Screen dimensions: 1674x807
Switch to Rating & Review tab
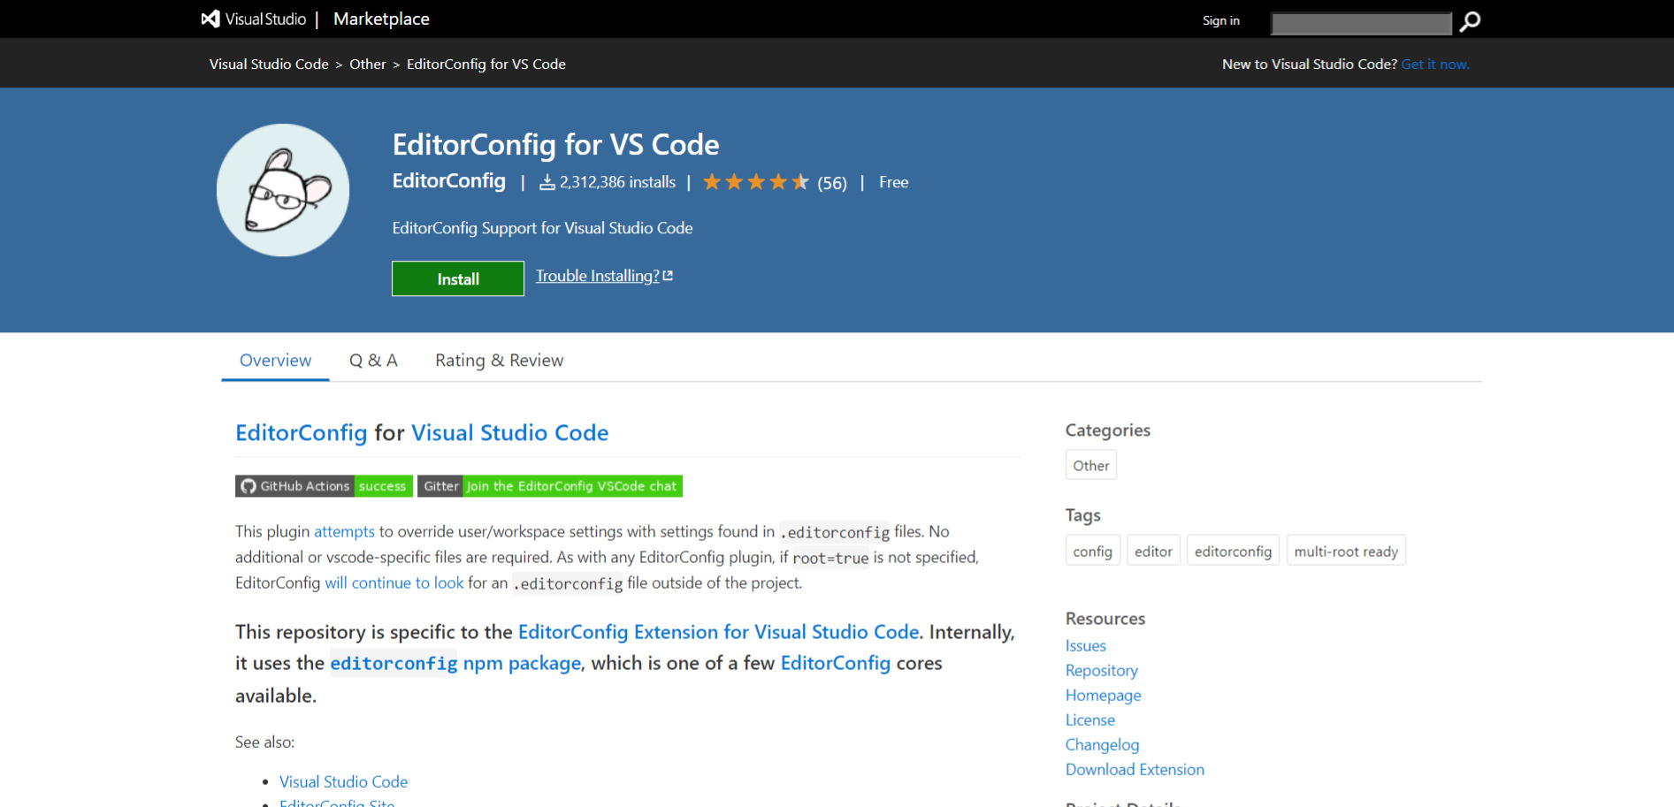tap(499, 361)
